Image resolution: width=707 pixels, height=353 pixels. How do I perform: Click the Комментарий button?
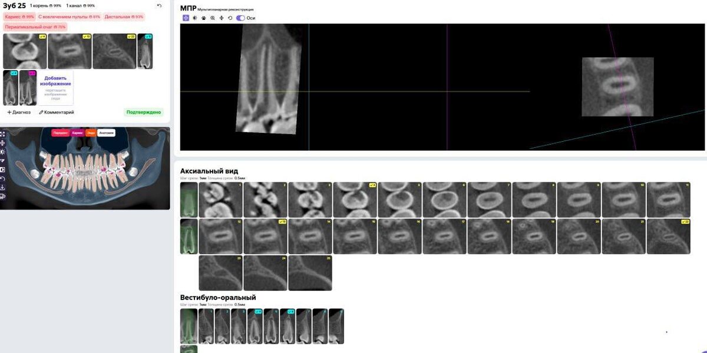pos(57,112)
